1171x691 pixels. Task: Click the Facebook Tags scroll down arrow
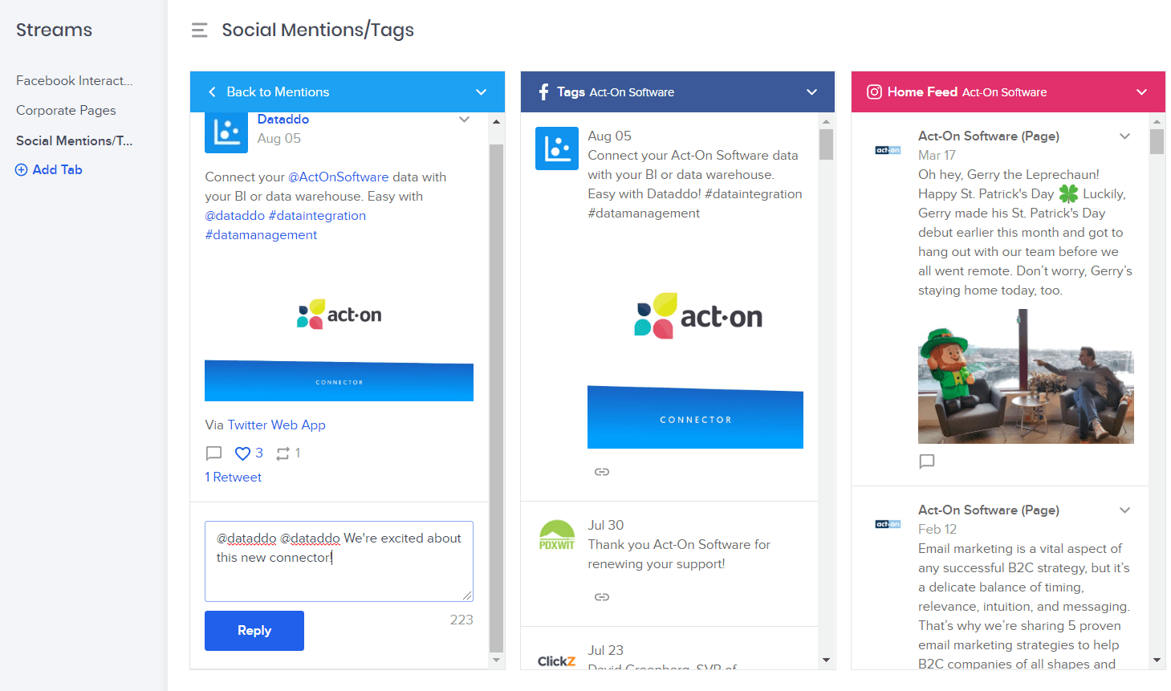click(826, 661)
